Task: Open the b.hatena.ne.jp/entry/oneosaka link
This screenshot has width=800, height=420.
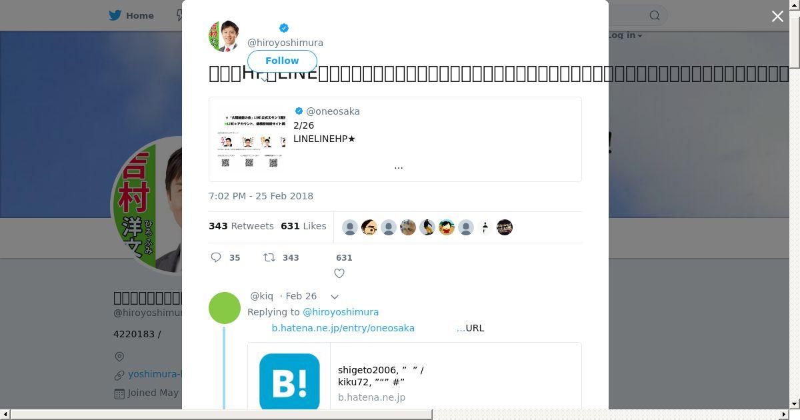Action: 343,328
